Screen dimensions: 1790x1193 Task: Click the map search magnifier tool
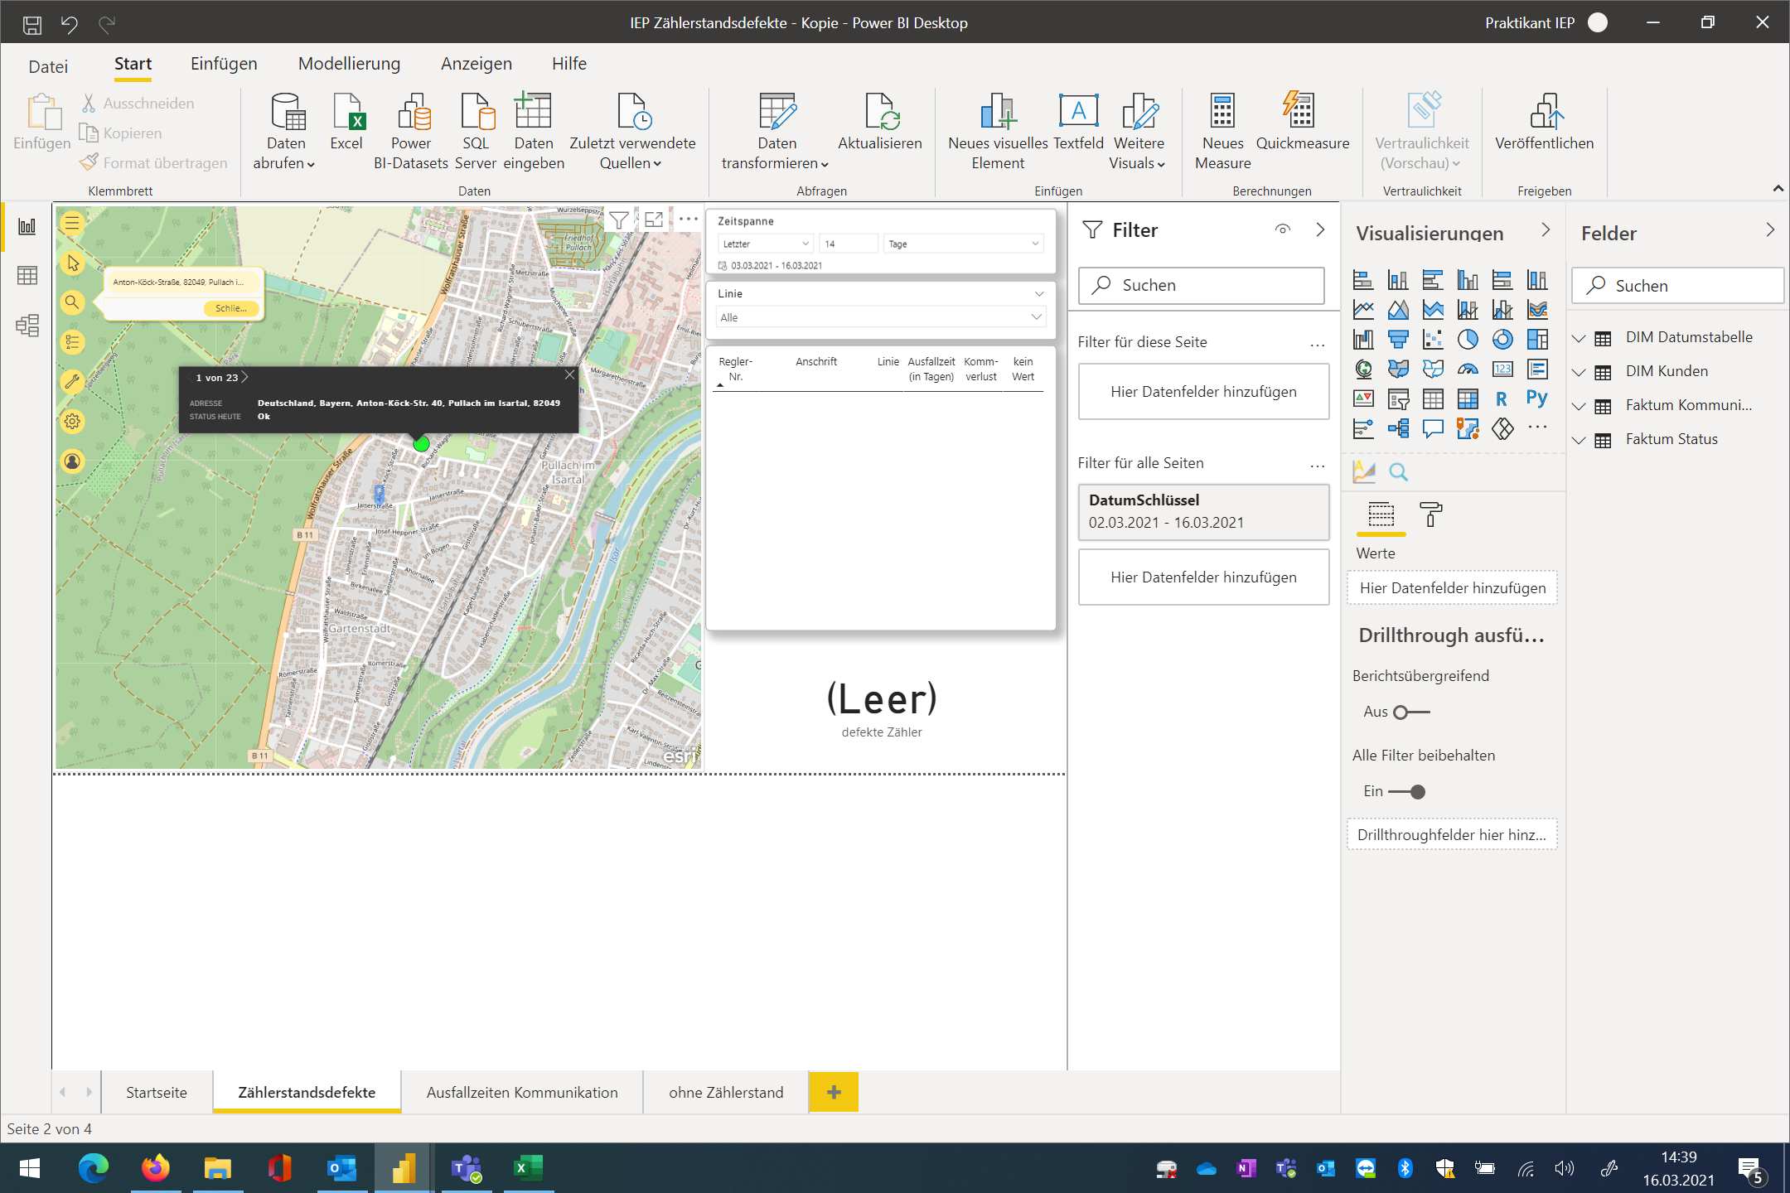(x=73, y=302)
